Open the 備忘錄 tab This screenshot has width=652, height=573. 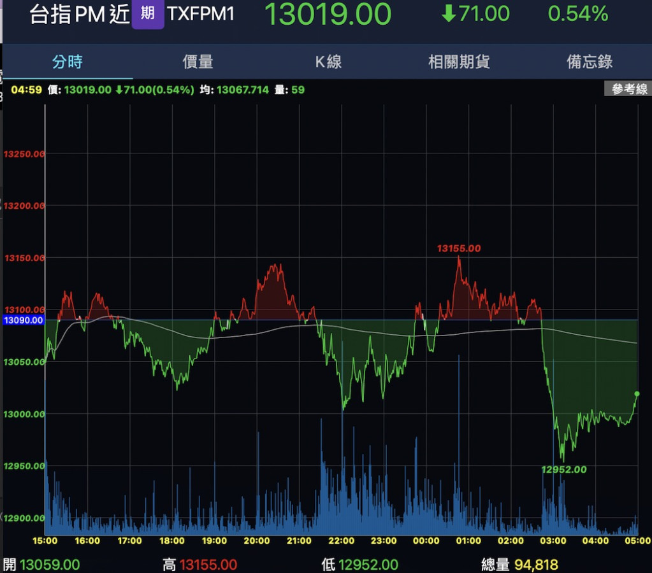[590, 62]
